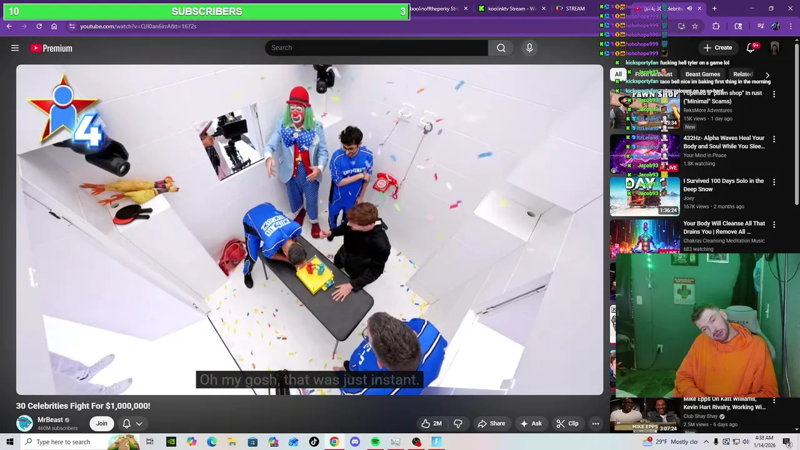Show next filter chips arrow

coord(767,75)
